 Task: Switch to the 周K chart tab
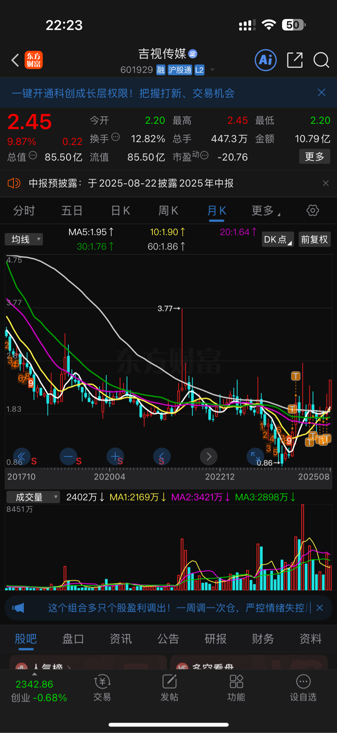point(168,211)
